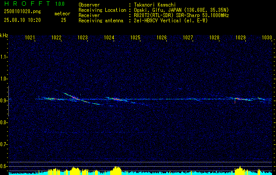Click the 1021 time axis marker

[x=30, y=37]
